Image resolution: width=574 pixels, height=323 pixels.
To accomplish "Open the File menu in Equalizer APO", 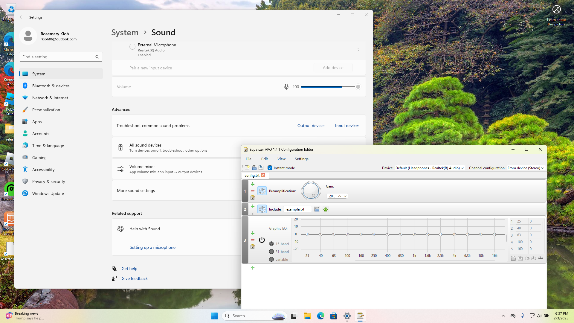I will point(248,159).
